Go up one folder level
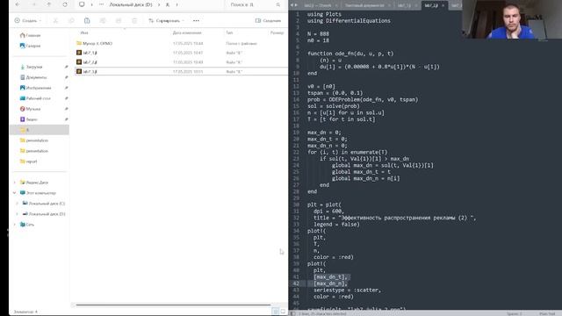The width and height of the screenshot is (562, 316). [x=49, y=4]
